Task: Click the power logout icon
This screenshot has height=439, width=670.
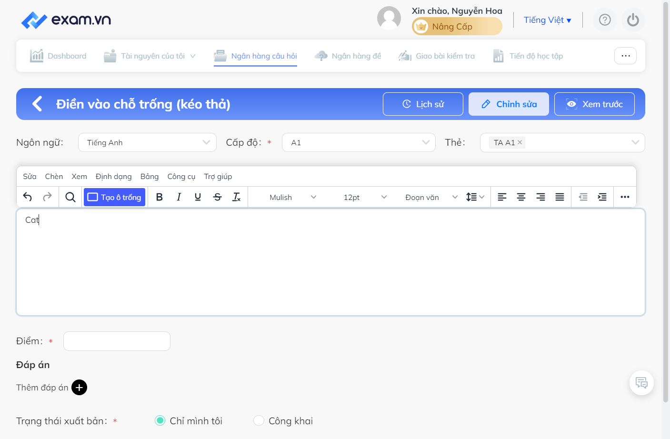Action: click(x=633, y=20)
